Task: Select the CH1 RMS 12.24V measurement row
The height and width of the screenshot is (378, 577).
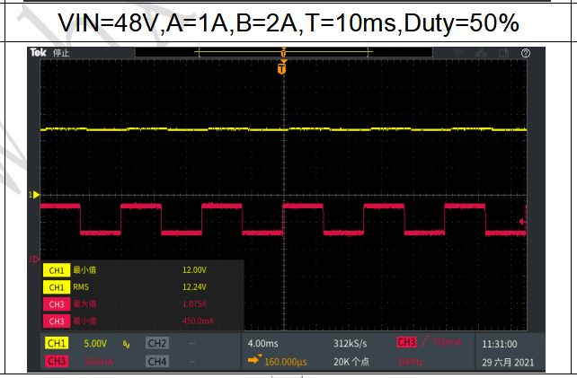Action: point(143,286)
